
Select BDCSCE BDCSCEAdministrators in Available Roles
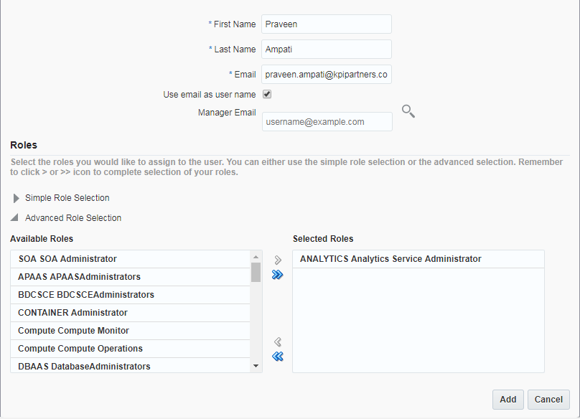(85, 295)
